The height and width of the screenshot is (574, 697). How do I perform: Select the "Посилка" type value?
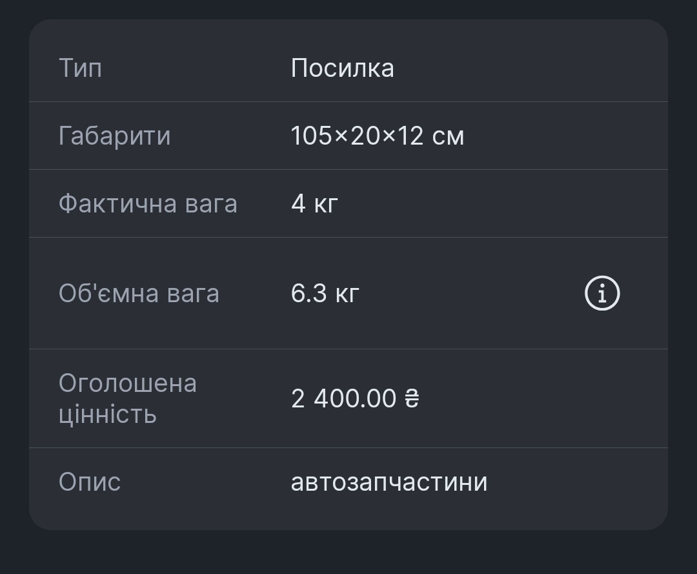(342, 68)
